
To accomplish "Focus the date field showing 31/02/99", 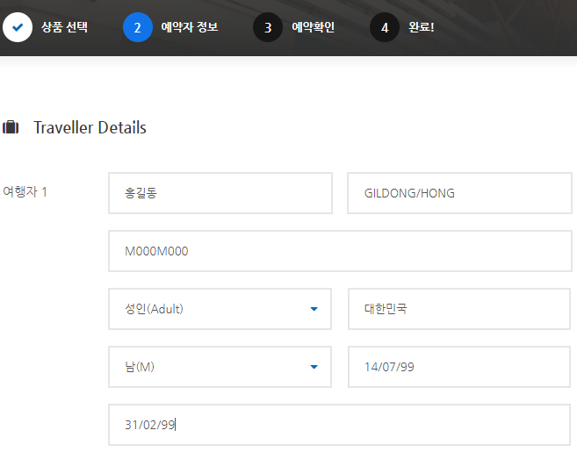I will [340, 425].
